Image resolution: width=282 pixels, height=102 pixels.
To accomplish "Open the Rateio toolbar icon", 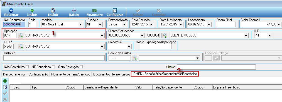I will [74, 10].
